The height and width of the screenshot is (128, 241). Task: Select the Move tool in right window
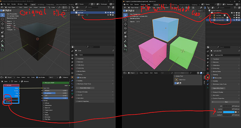(x=126, y=24)
